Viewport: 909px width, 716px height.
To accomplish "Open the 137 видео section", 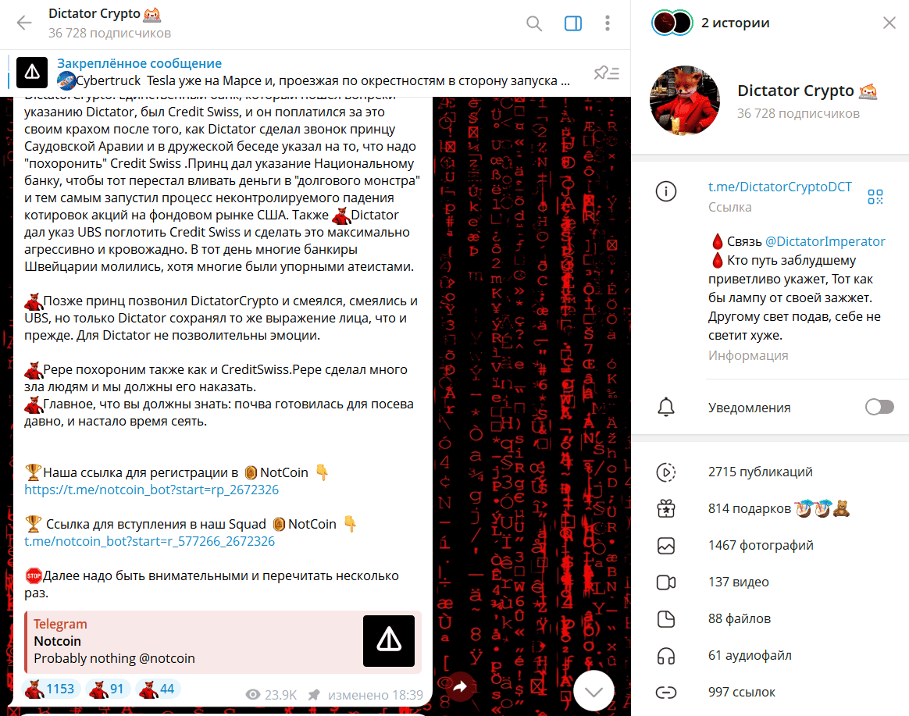I will click(770, 582).
